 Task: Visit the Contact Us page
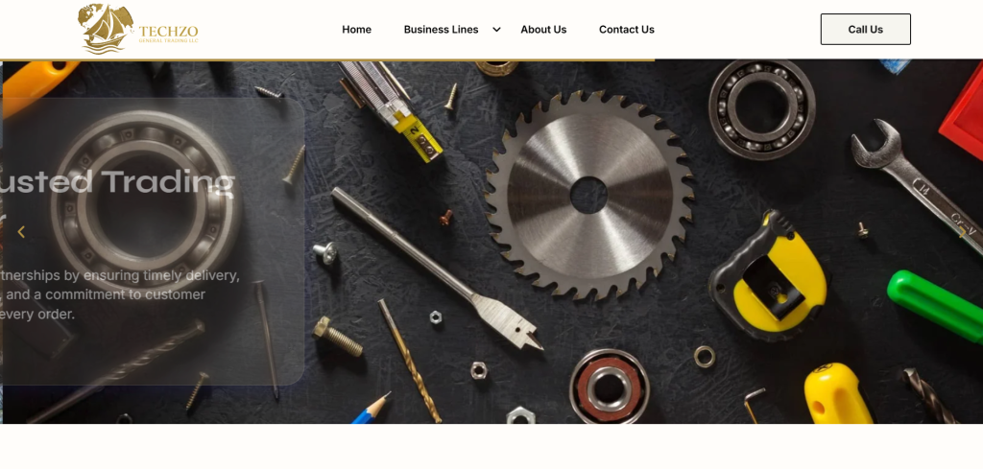[626, 30]
